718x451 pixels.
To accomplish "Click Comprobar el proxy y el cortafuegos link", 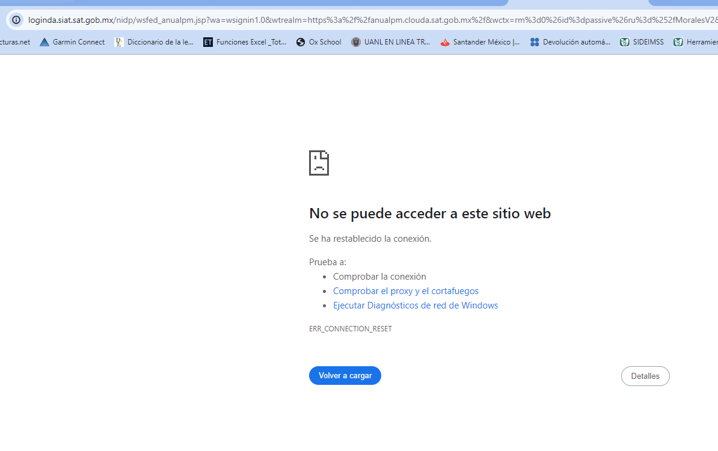I will click(406, 291).
